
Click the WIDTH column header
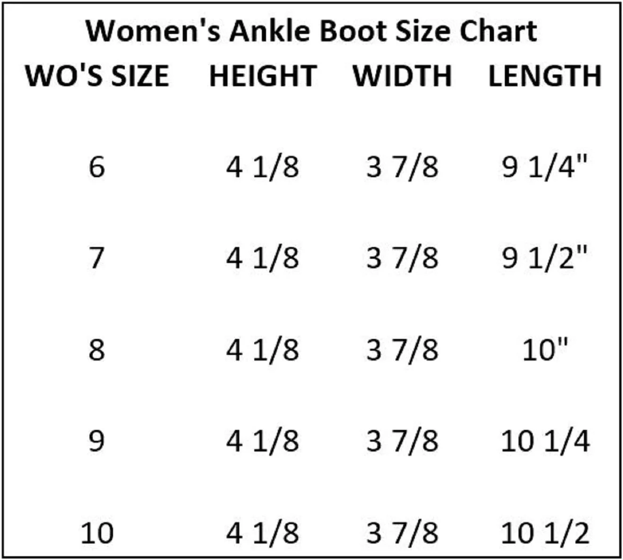click(x=402, y=76)
